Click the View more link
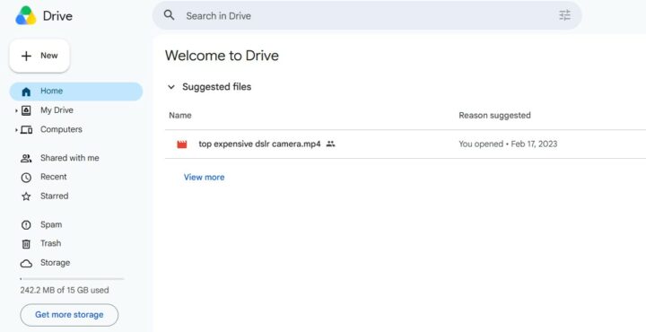Image resolution: width=646 pixels, height=332 pixels. [204, 177]
